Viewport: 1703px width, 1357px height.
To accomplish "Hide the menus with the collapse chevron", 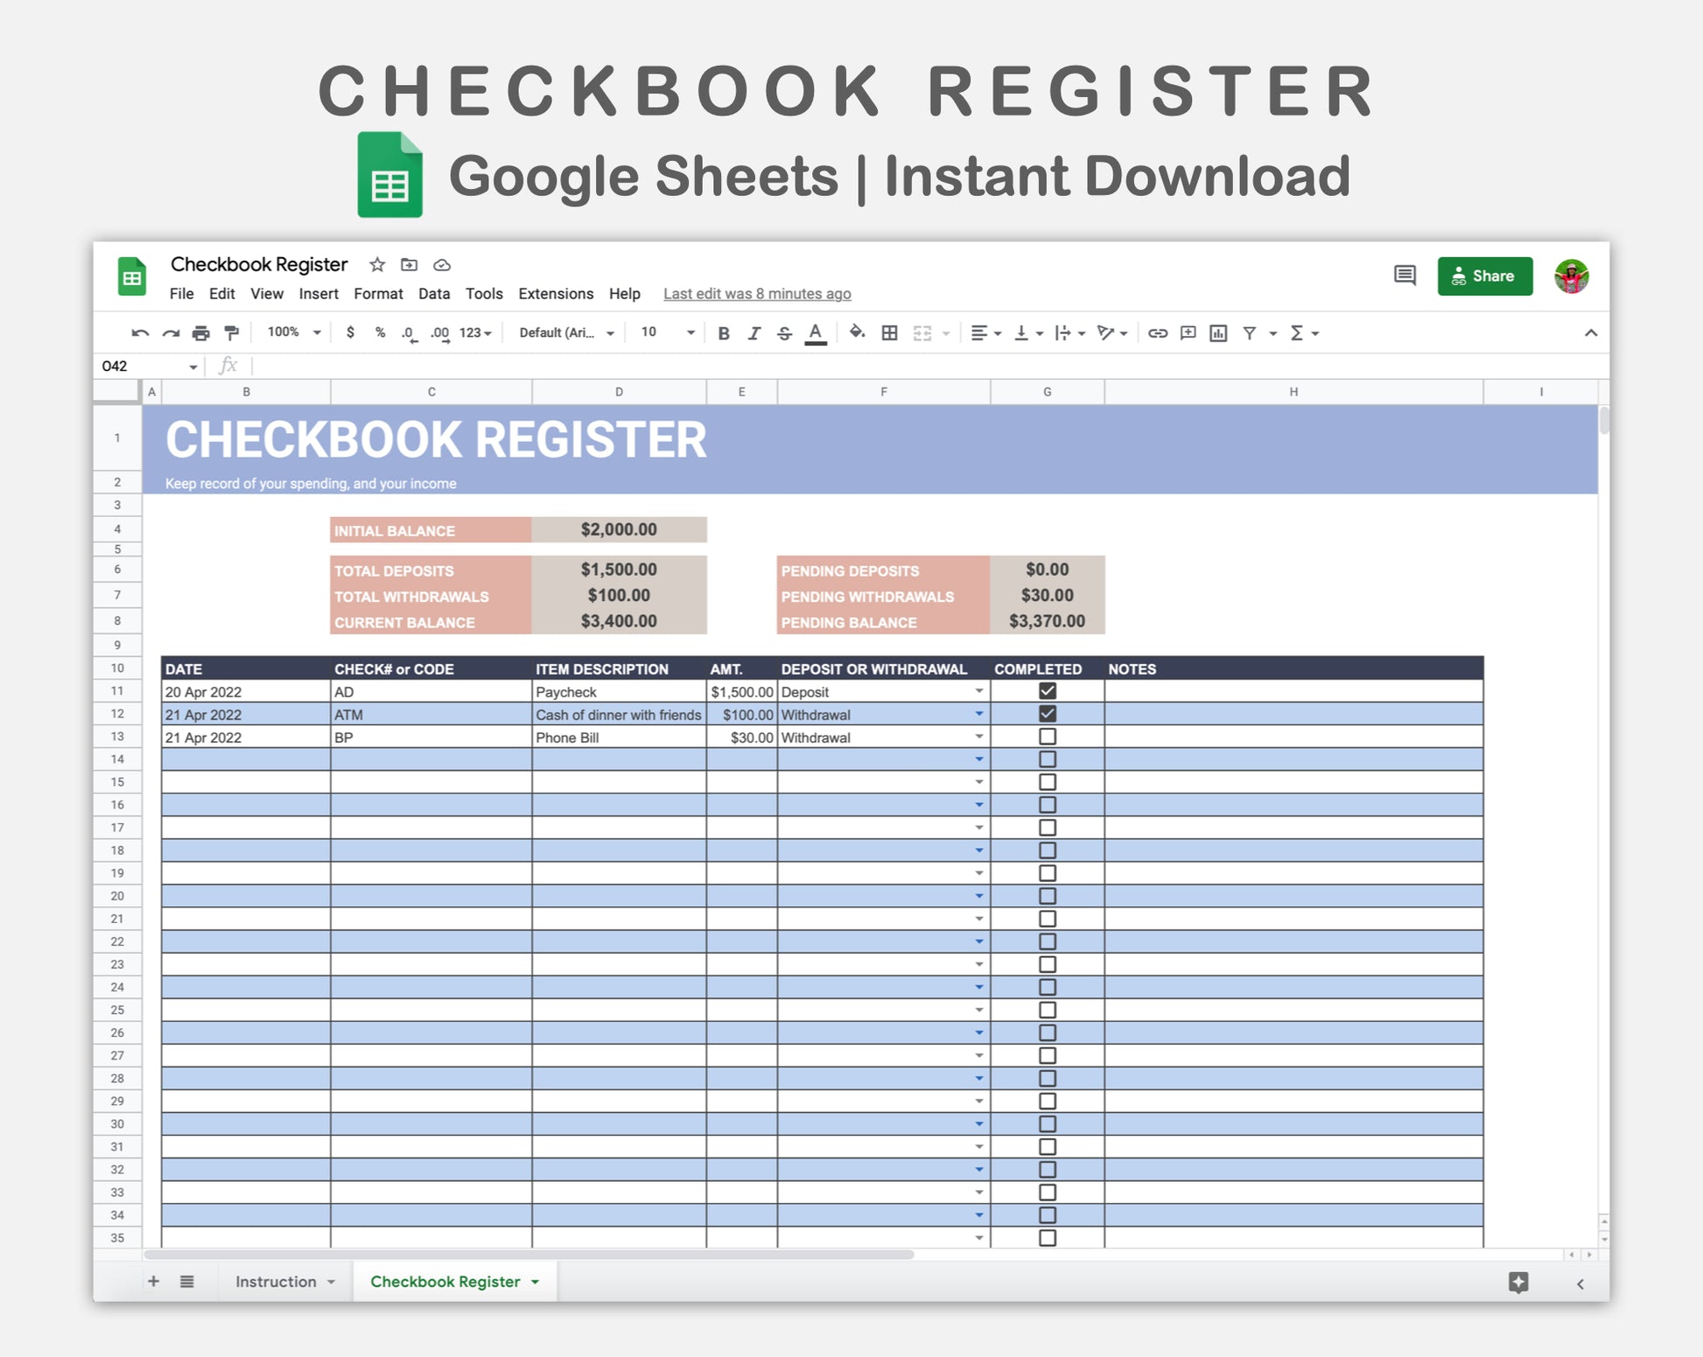I will pos(1591,332).
